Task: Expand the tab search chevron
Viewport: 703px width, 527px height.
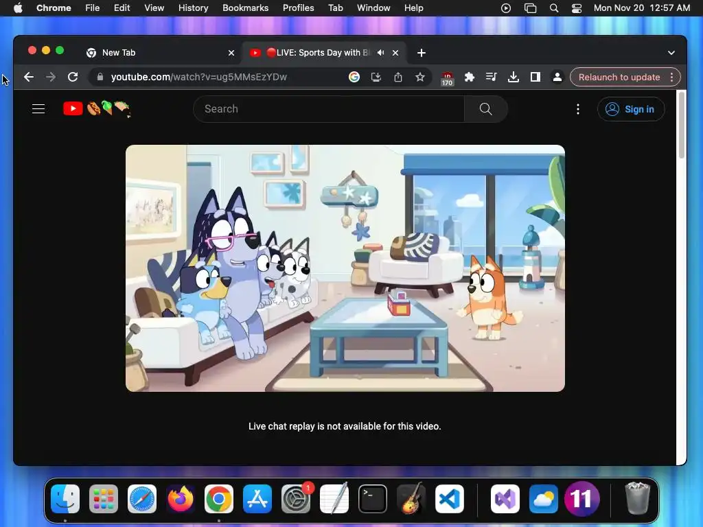Action: (671, 53)
